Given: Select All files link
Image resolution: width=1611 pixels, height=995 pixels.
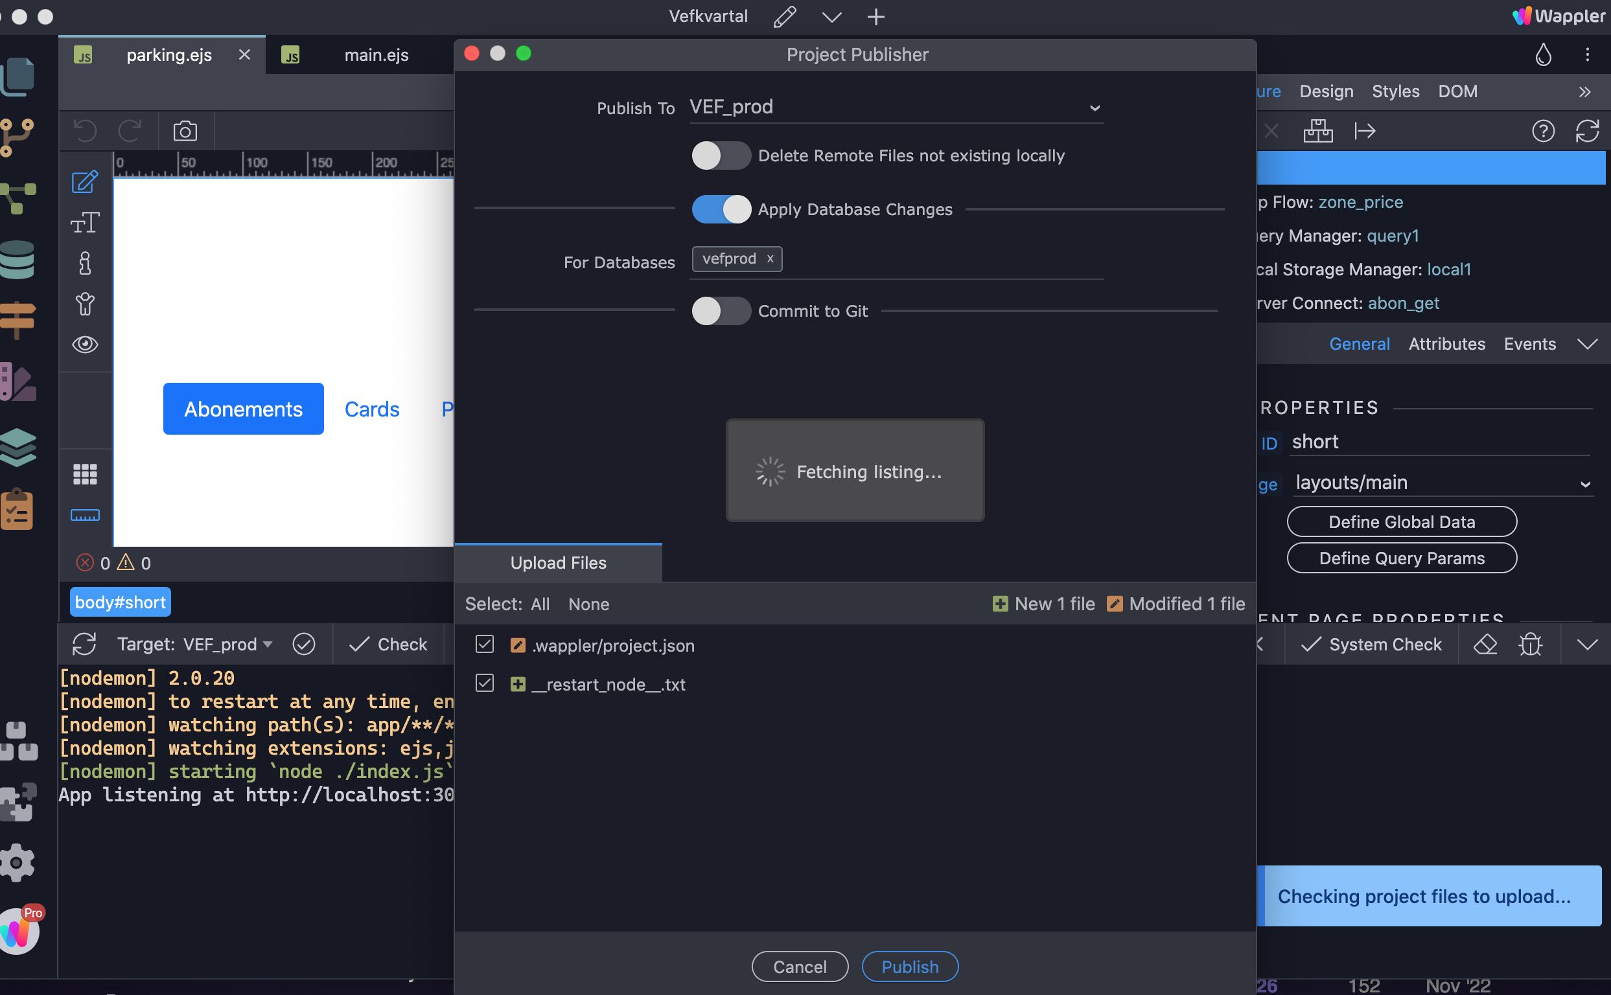Looking at the screenshot, I should click(540, 604).
